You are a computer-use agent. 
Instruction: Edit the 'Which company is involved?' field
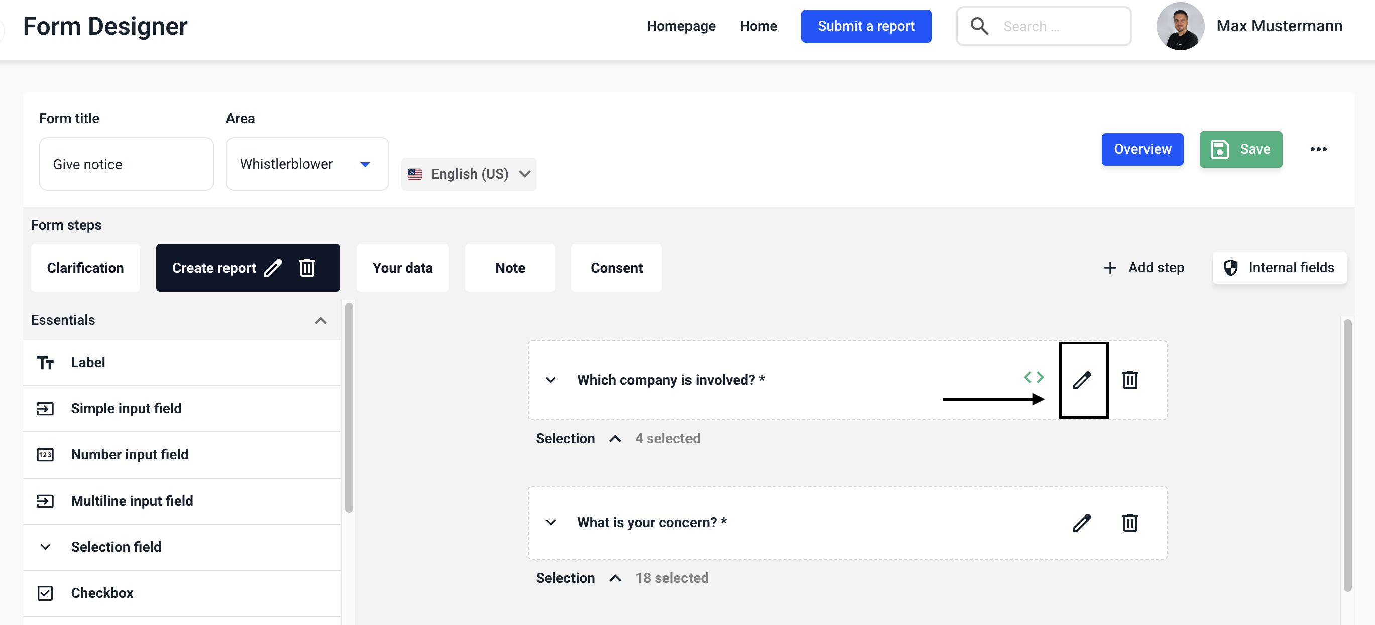pyautogui.click(x=1083, y=380)
